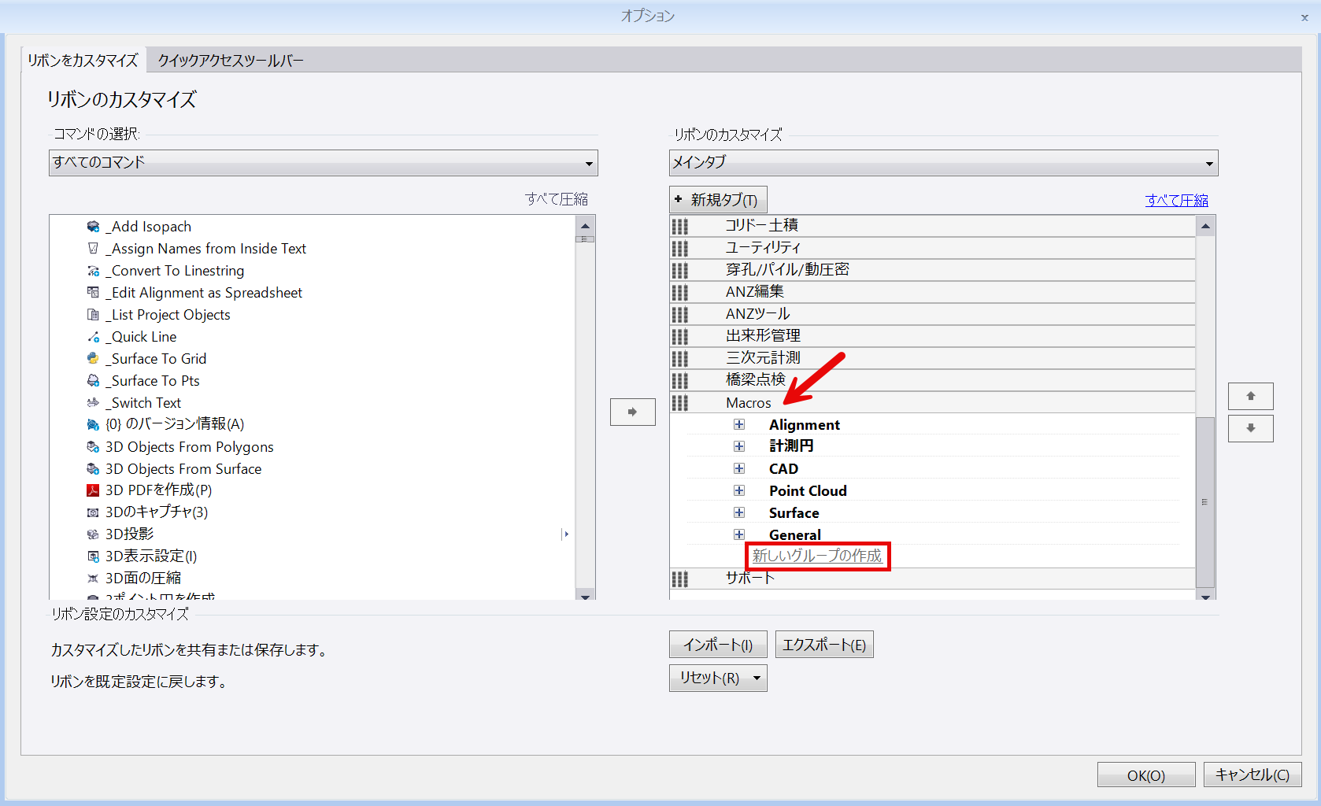Click the blue すべて圧縮 link

pos(1177,200)
